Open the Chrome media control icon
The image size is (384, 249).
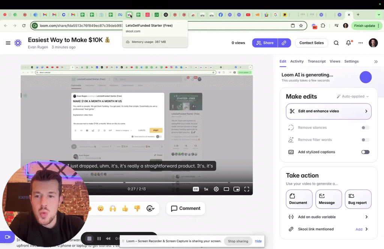[336, 25]
